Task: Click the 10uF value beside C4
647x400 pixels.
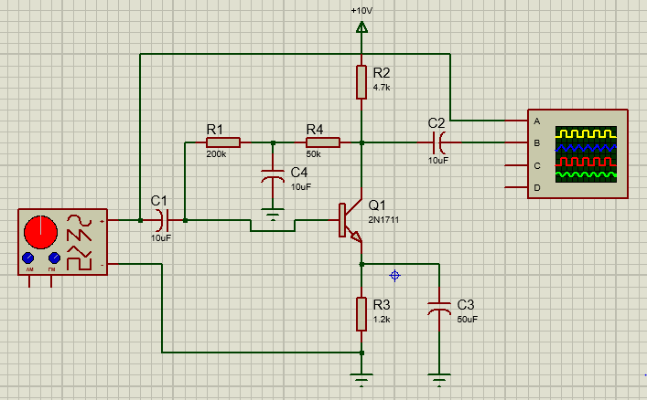Action: [301, 187]
